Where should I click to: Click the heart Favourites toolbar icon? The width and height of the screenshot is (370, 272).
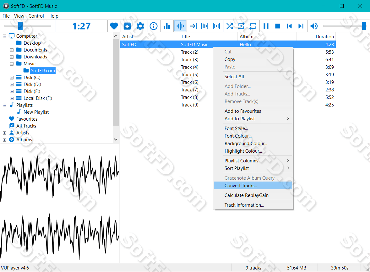pyautogui.click(x=114, y=26)
